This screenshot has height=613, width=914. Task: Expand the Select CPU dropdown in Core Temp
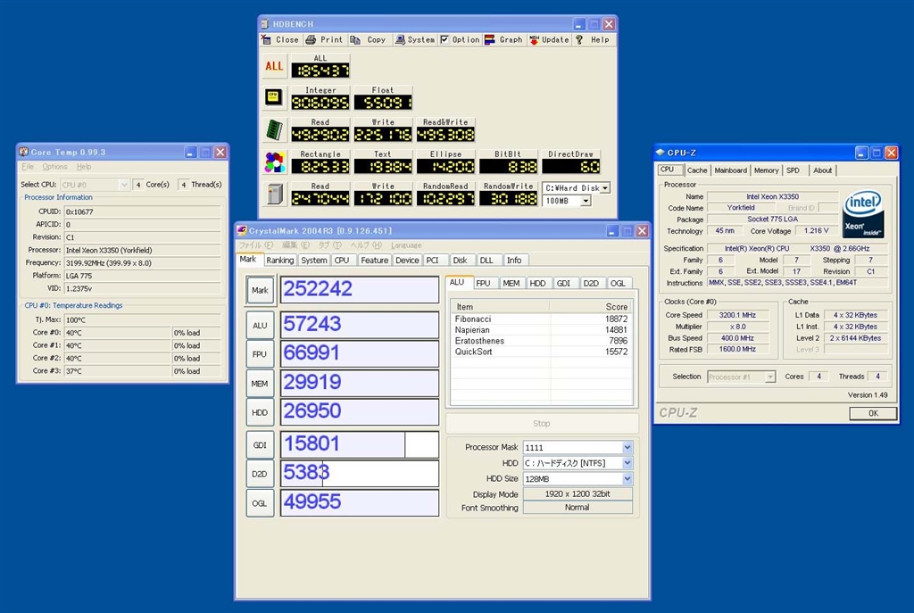(123, 185)
